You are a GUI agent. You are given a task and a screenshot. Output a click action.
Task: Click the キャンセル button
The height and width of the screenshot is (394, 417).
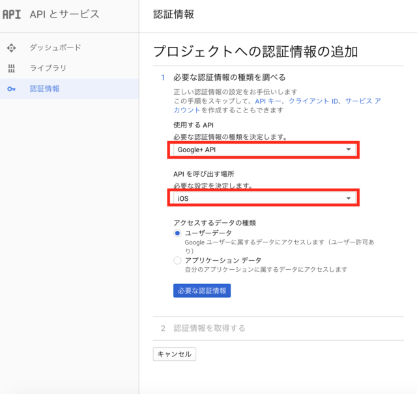tap(175, 354)
